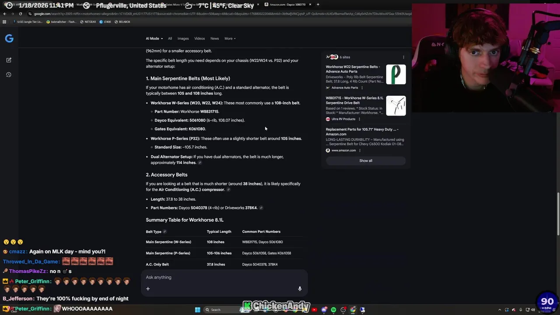Open three-dot menu next to www.amazon.com

pyautogui.click(x=360, y=150)
